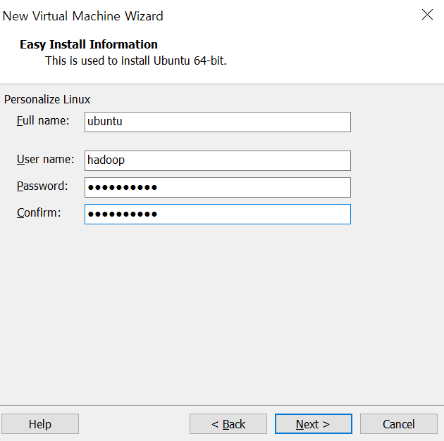The height and width of the screenshot is (441, 444).
Task: Click the Confirm password field
Action: pyautogui.click(x=218, y=214)
